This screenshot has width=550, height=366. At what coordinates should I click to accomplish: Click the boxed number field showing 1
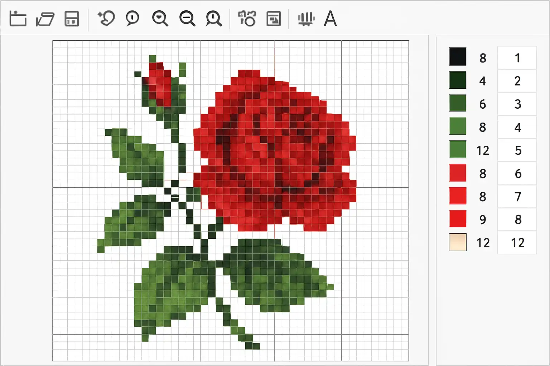click(517, 58)
